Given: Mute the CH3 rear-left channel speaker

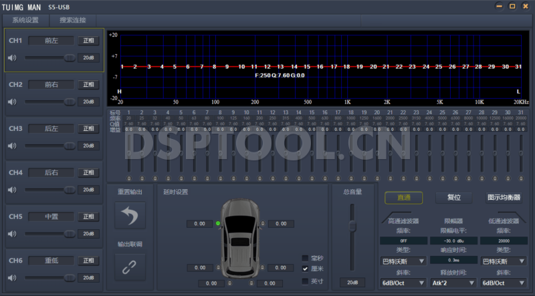Looking at the screenshot, I should [x=12, y=146].
